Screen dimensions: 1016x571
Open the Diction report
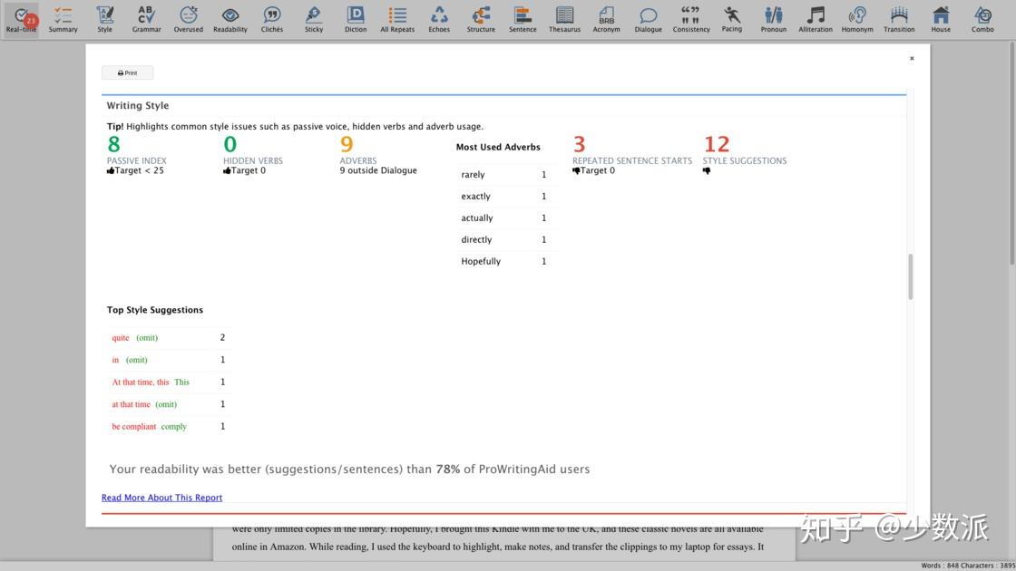(355, 19)
